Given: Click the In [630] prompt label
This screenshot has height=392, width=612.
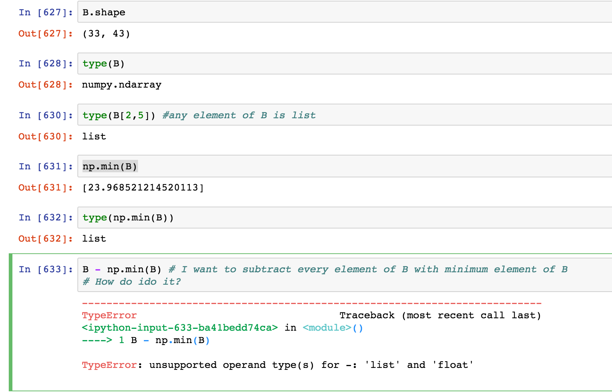Looking at the screenshot, I should (x=46, y=115).
